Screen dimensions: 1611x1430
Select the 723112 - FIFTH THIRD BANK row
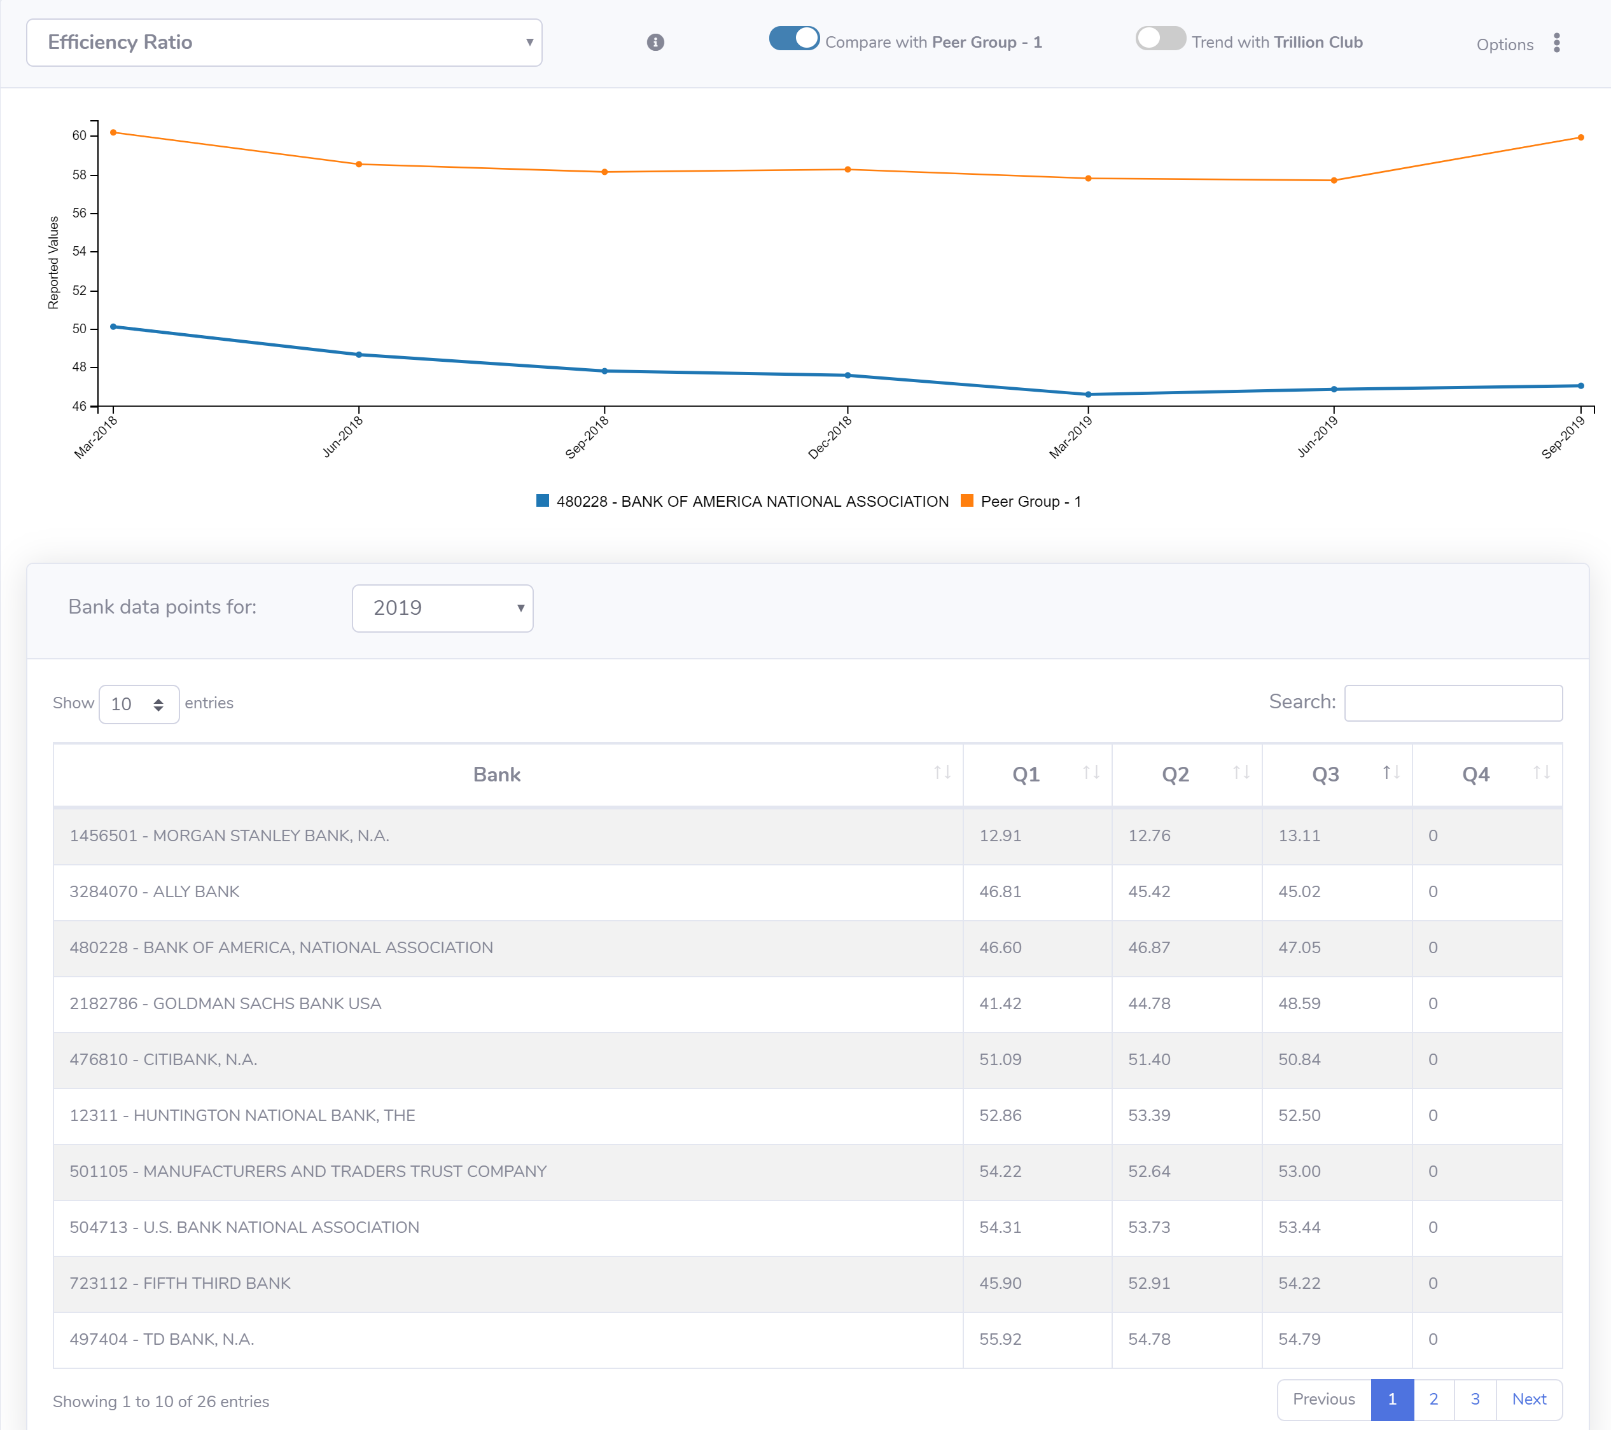pyautogui.click(x=808, y=1284)
